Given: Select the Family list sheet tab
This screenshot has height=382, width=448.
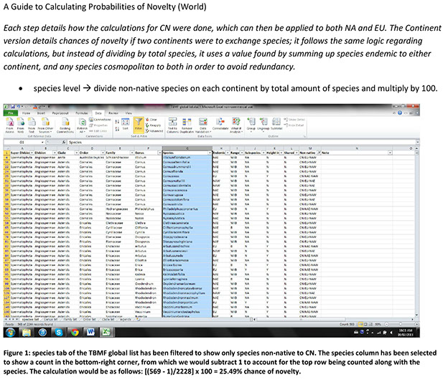Looking at the screenshot, I should (71, 320).
